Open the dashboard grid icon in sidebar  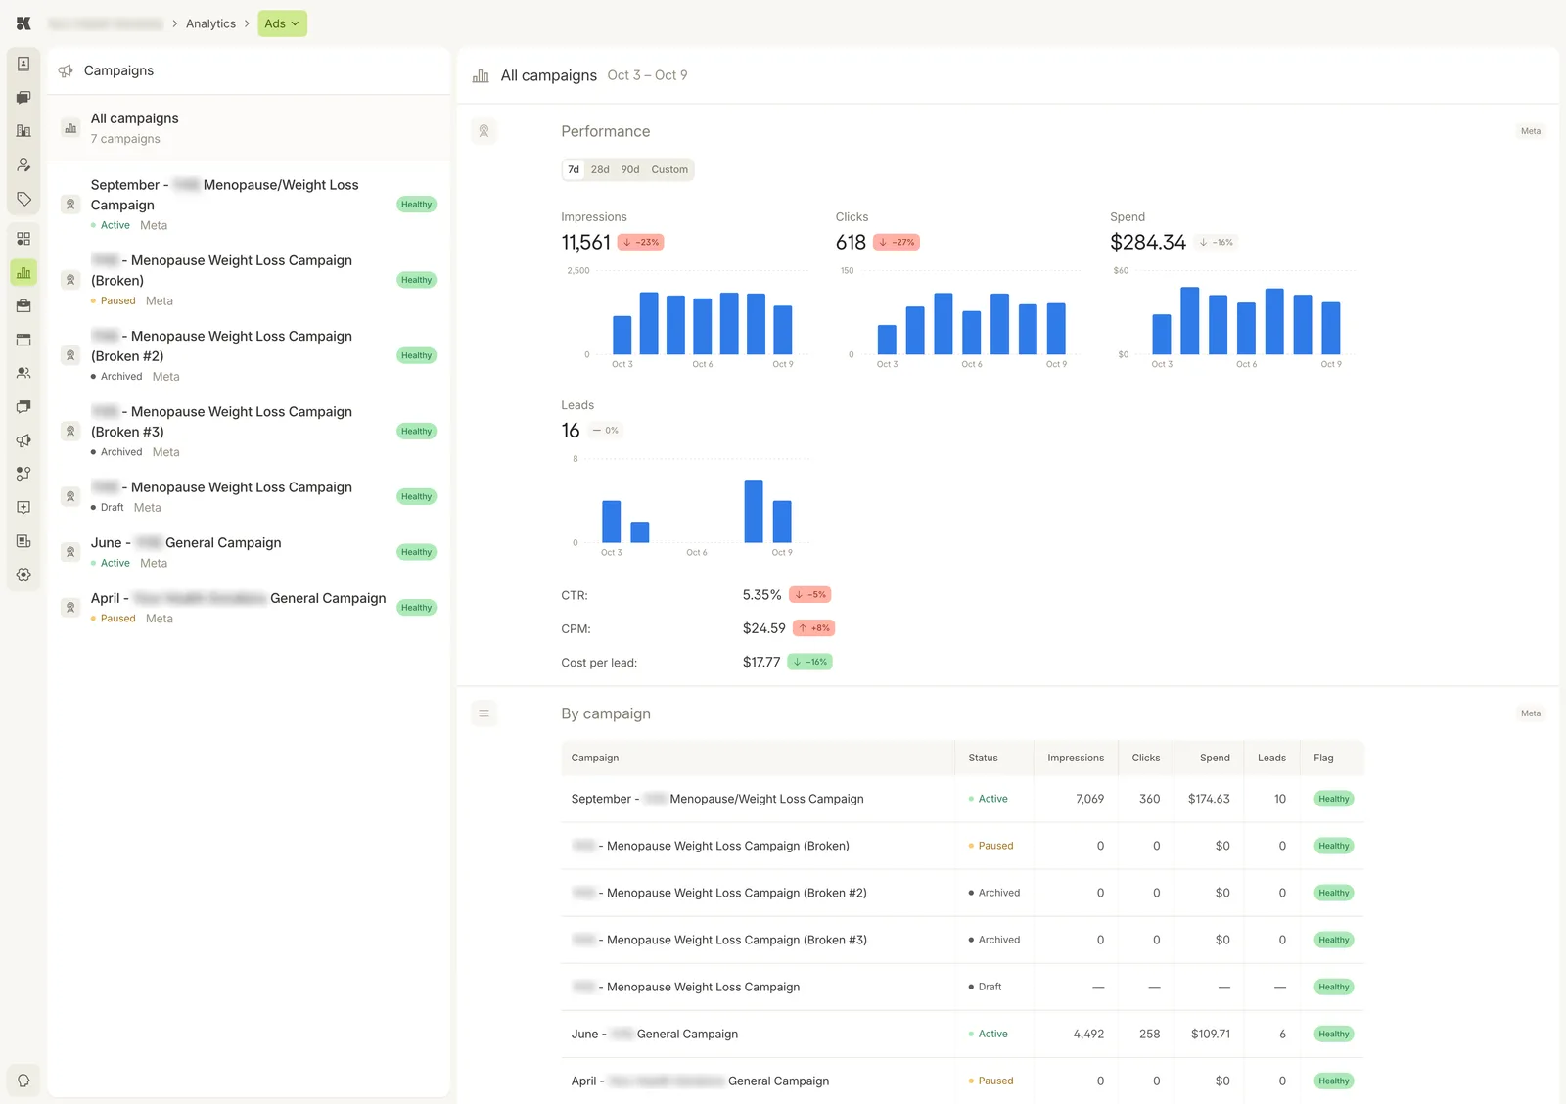click(23, 239)
